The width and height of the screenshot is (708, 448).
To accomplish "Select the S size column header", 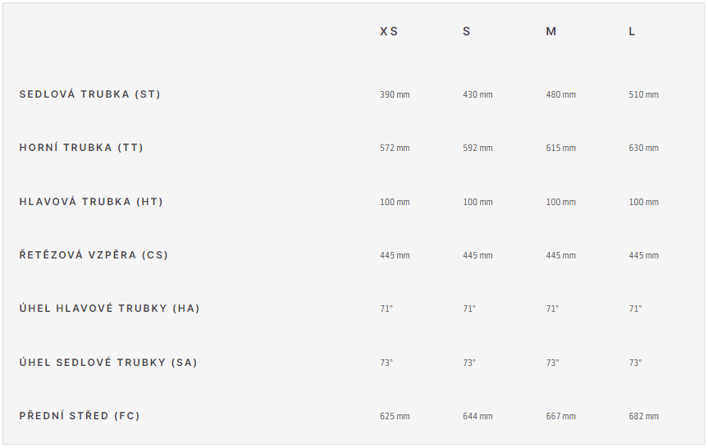I will point(467,31).
